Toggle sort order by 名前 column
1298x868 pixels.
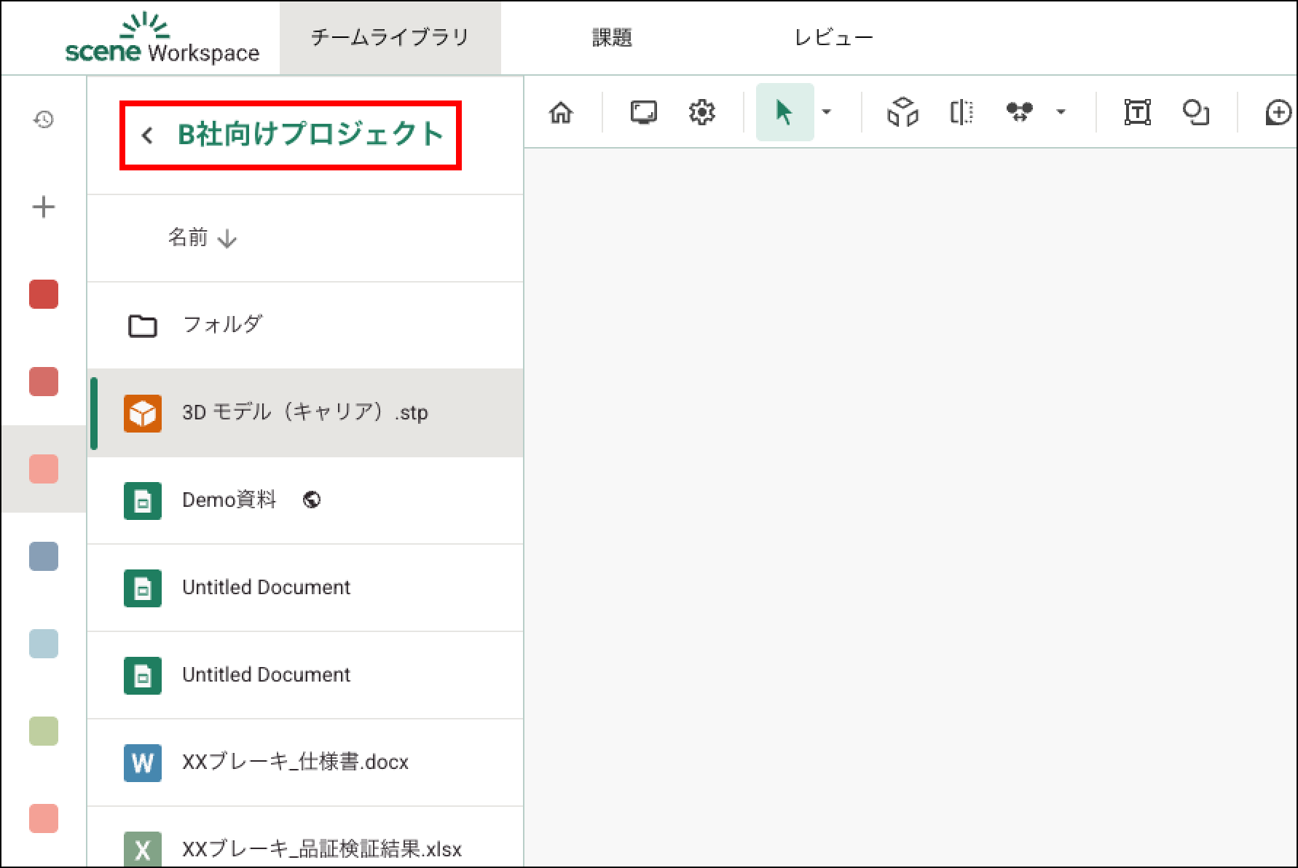[202, 238]
